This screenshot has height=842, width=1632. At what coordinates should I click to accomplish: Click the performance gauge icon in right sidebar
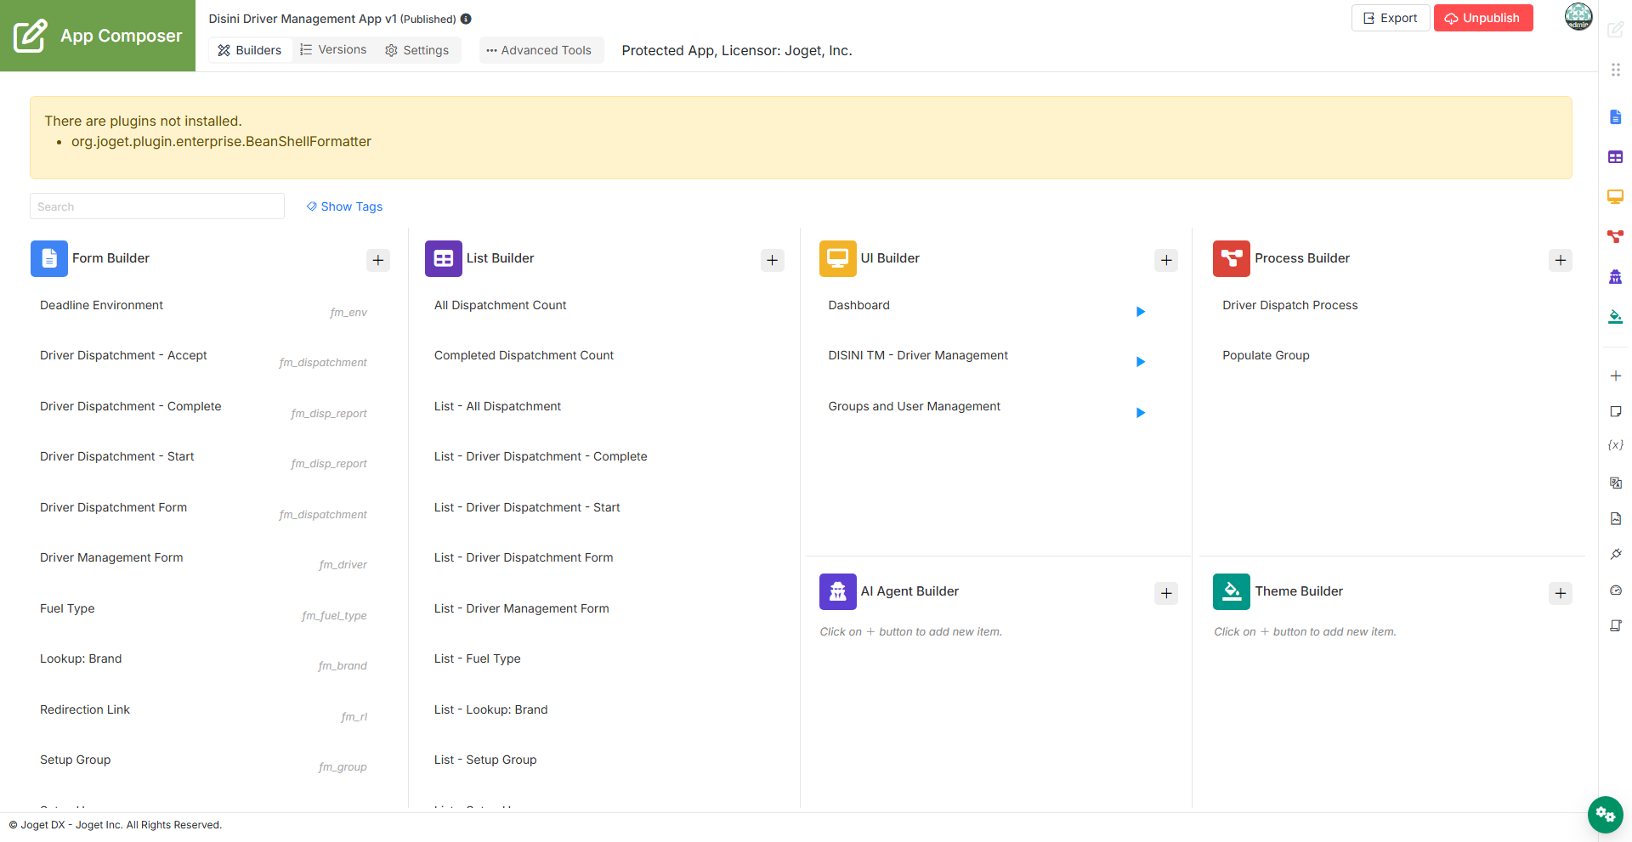coord(1616,590)
